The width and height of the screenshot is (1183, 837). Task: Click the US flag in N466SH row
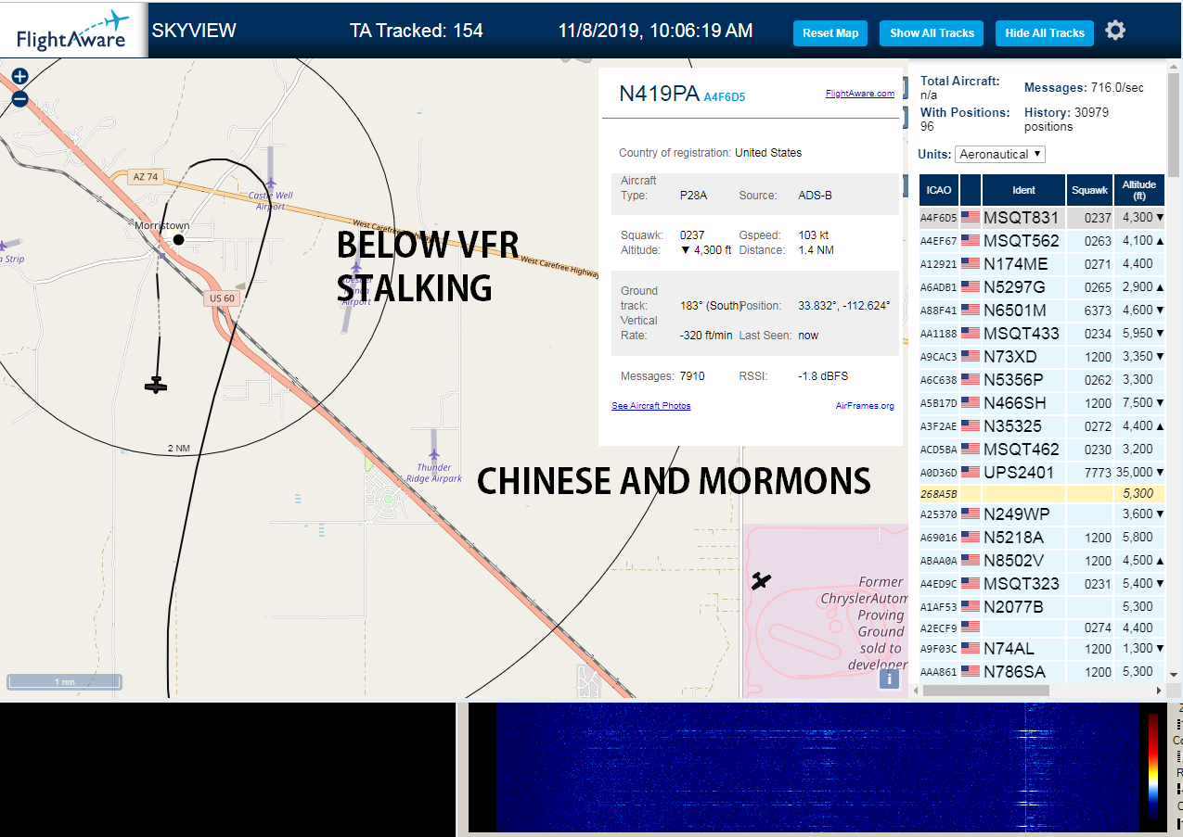[971, 403]
